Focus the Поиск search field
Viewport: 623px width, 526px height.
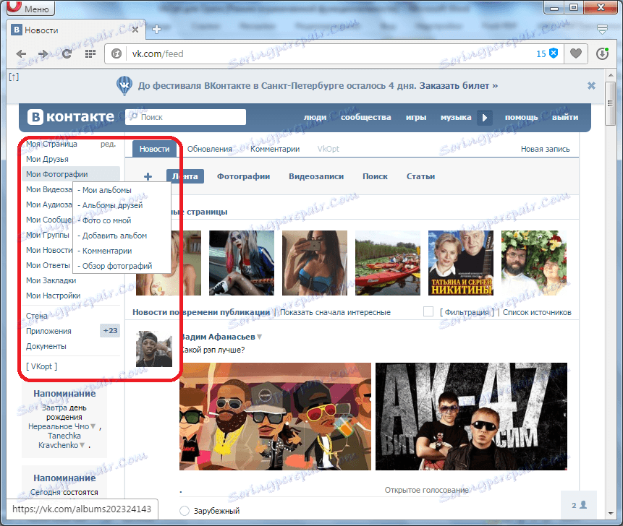185,117
